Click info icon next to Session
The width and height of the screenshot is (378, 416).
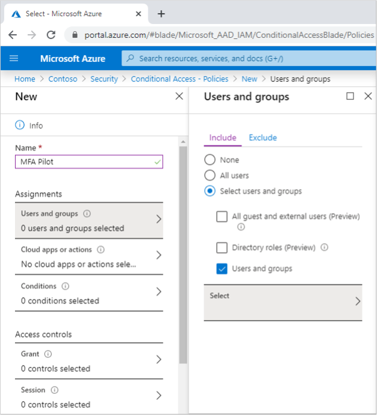point(55,390)
